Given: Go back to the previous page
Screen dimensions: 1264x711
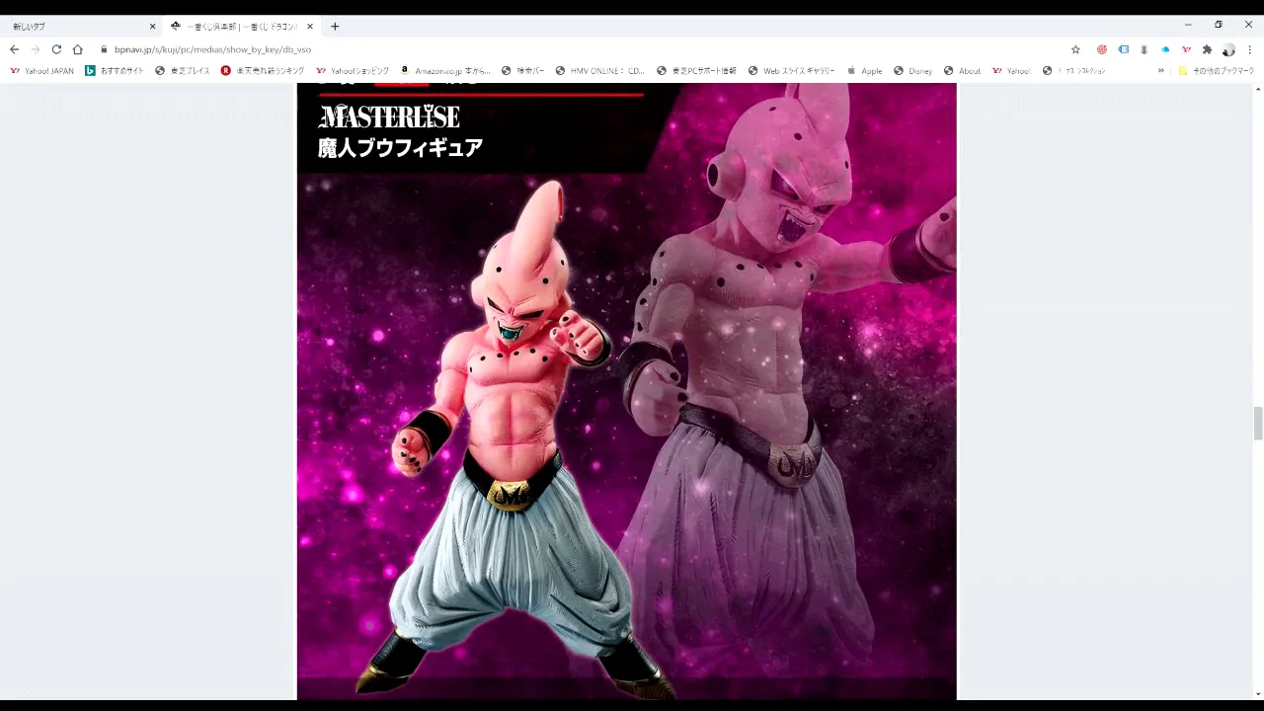Looking at the screenshot, I should pos(14,49).
